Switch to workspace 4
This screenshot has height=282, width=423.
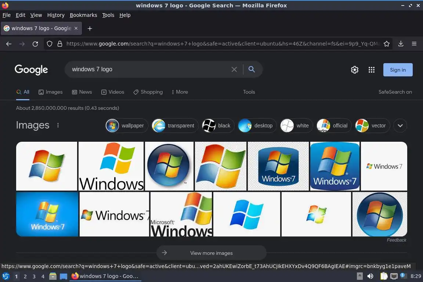point(43,276)
